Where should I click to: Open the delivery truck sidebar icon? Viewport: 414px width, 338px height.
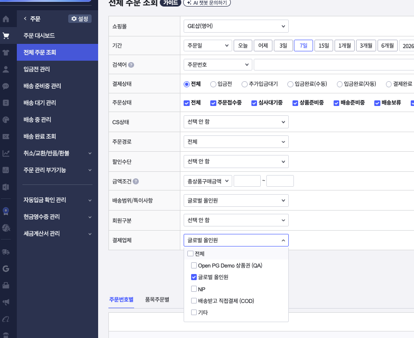coord(6,252)
